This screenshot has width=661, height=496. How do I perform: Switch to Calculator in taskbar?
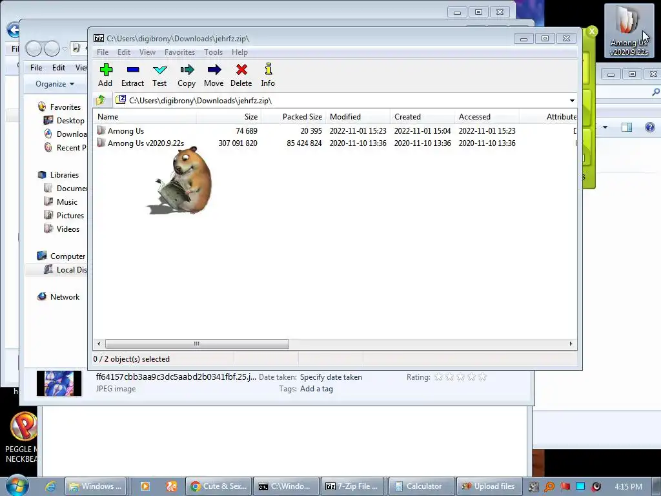pyautogui.click(x=422, y=486)
